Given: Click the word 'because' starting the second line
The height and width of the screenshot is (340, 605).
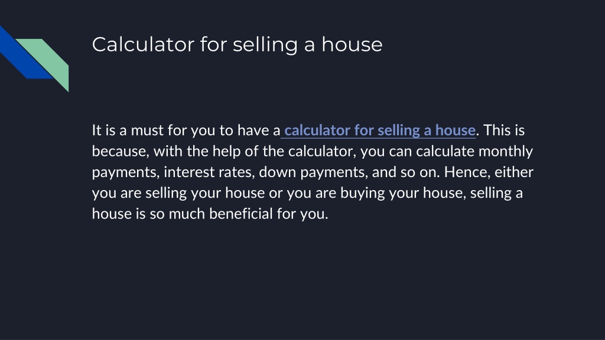Looking at the screenshot, I should [x=121, y=152].
